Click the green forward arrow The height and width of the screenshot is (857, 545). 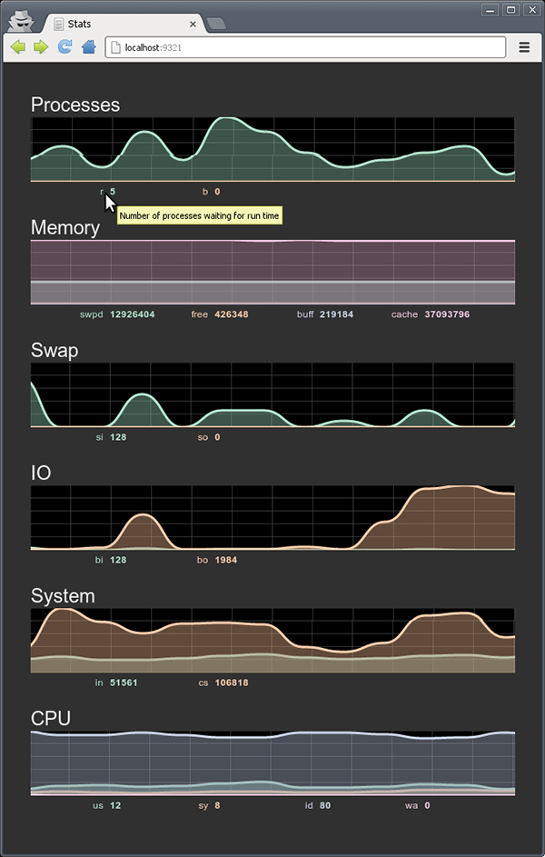coord(41,47)
